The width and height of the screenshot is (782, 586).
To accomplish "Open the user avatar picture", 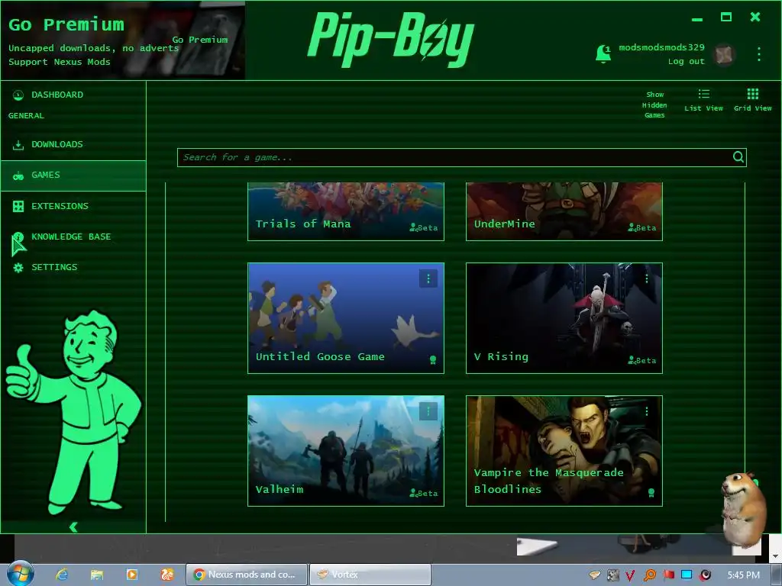I will click(724, 54).
